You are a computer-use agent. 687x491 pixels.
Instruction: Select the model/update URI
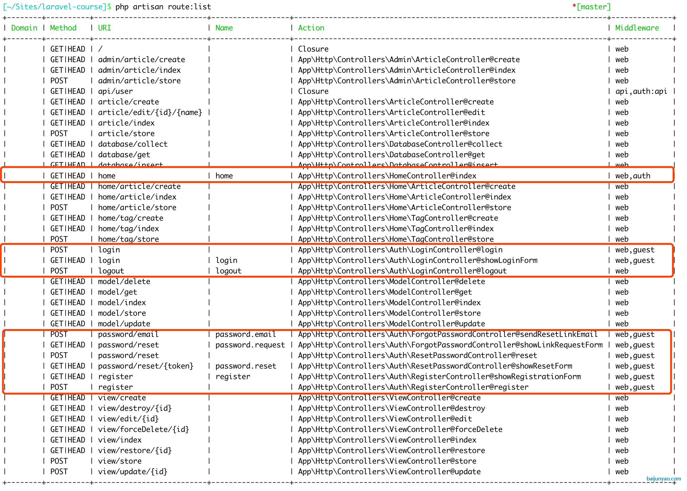(x=124, y=324)
